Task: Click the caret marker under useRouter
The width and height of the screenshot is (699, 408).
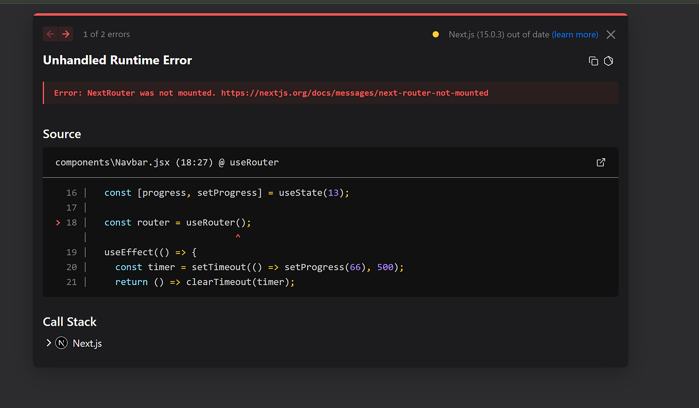Action: 238,236
